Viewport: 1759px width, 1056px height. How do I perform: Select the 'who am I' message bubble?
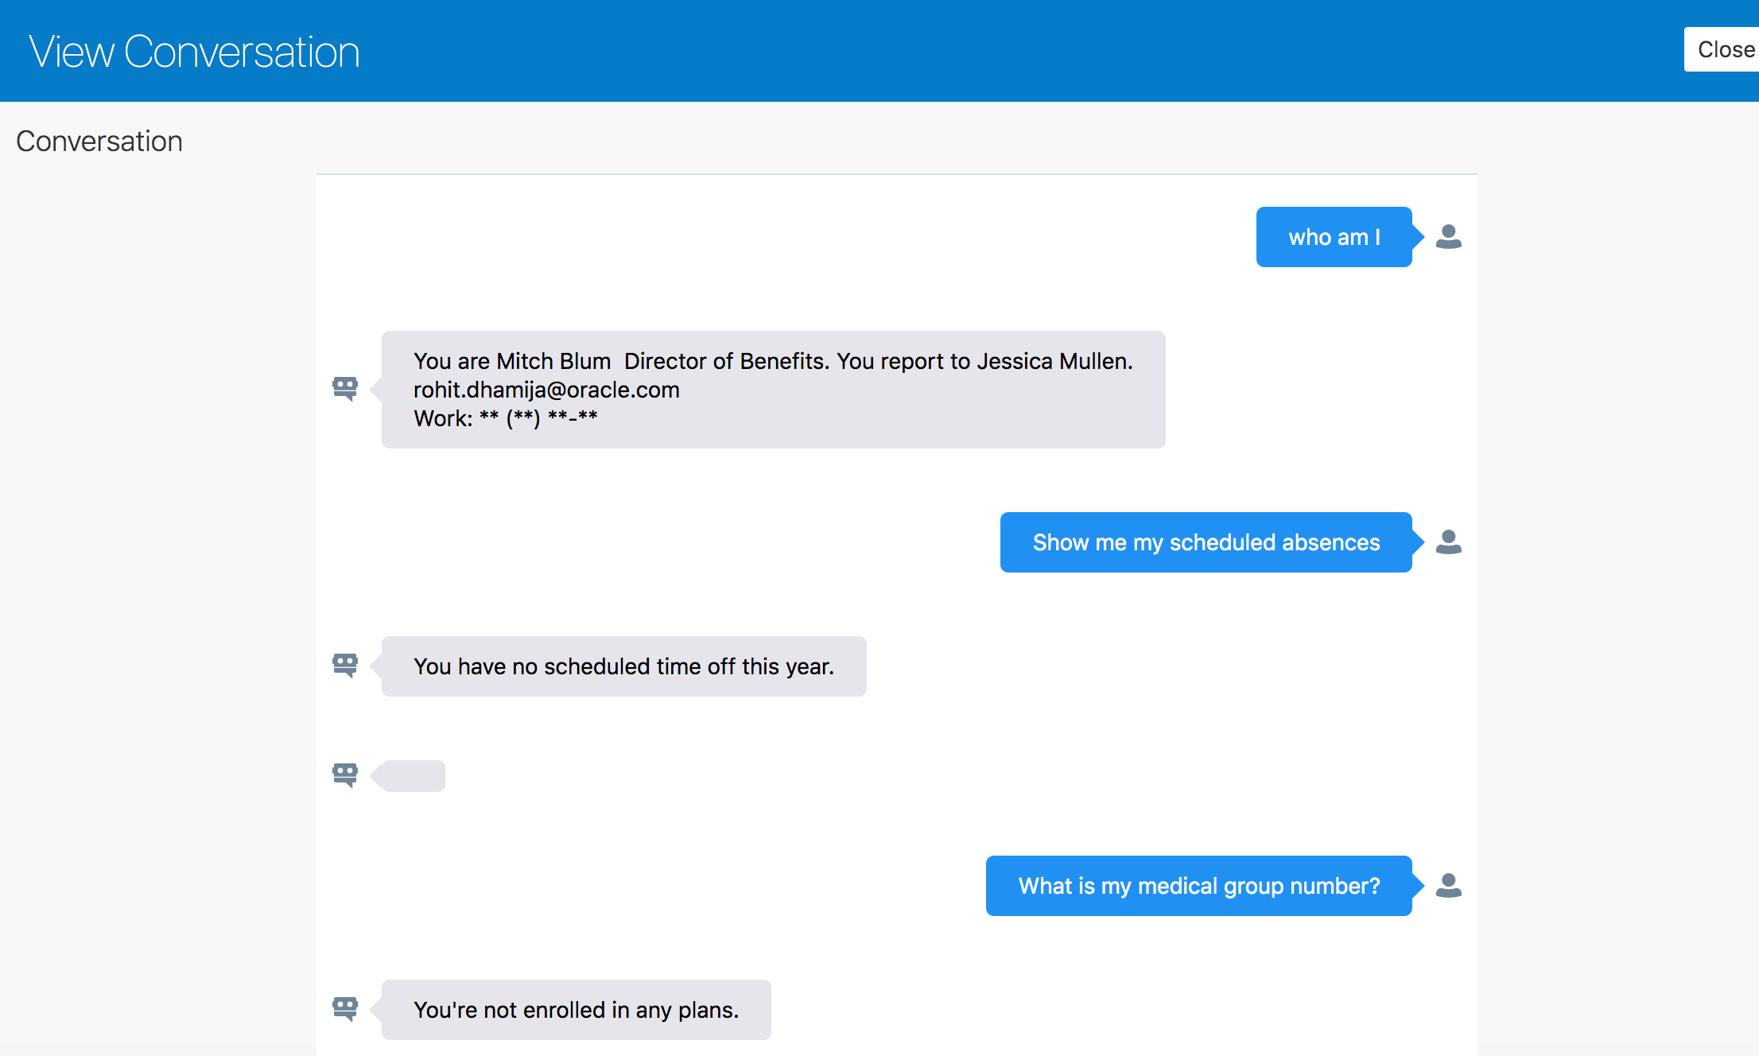1334,237
